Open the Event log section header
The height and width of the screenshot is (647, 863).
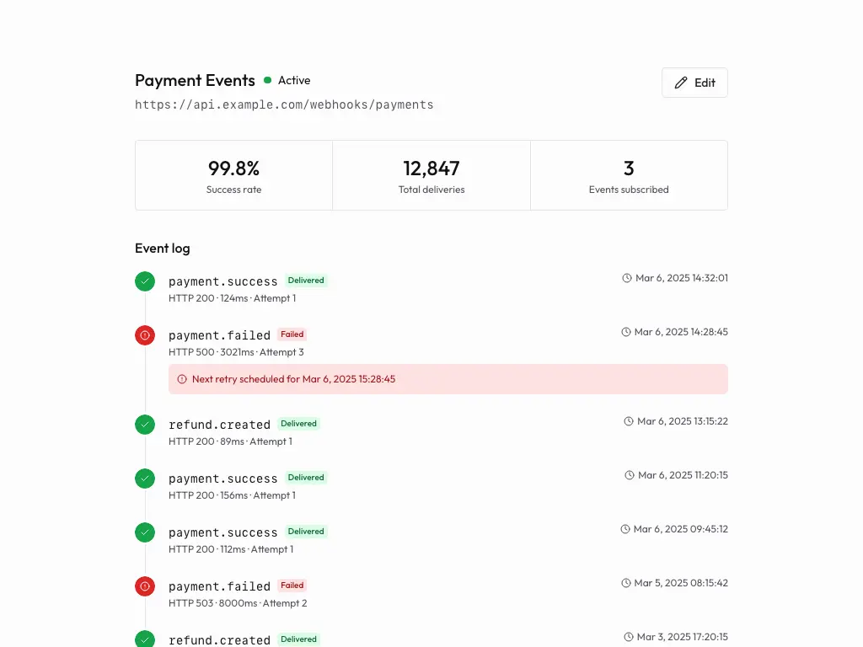162,248
